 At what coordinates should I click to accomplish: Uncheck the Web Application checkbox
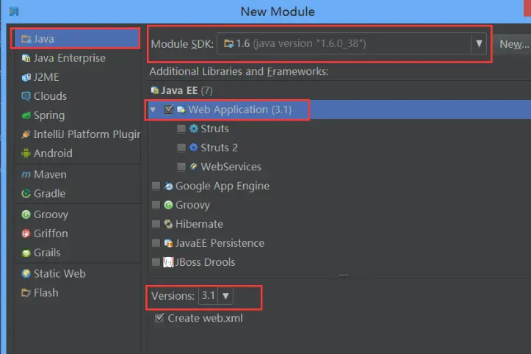click(x=168, y=109)
